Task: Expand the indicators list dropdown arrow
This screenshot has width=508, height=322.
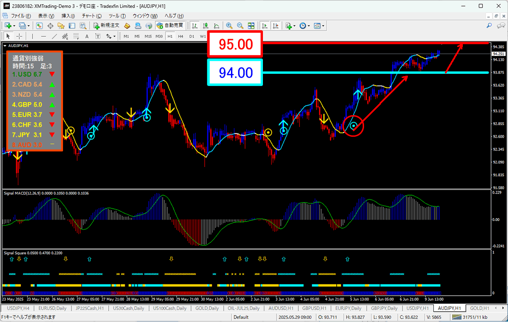Action: (x=294, y=26)
